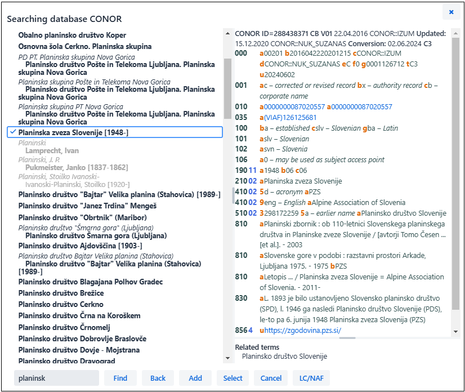Select Planinsko društvo "Obrtnik" (Maribor)
This screenshot has height=392, width=465.
(82, 217)
